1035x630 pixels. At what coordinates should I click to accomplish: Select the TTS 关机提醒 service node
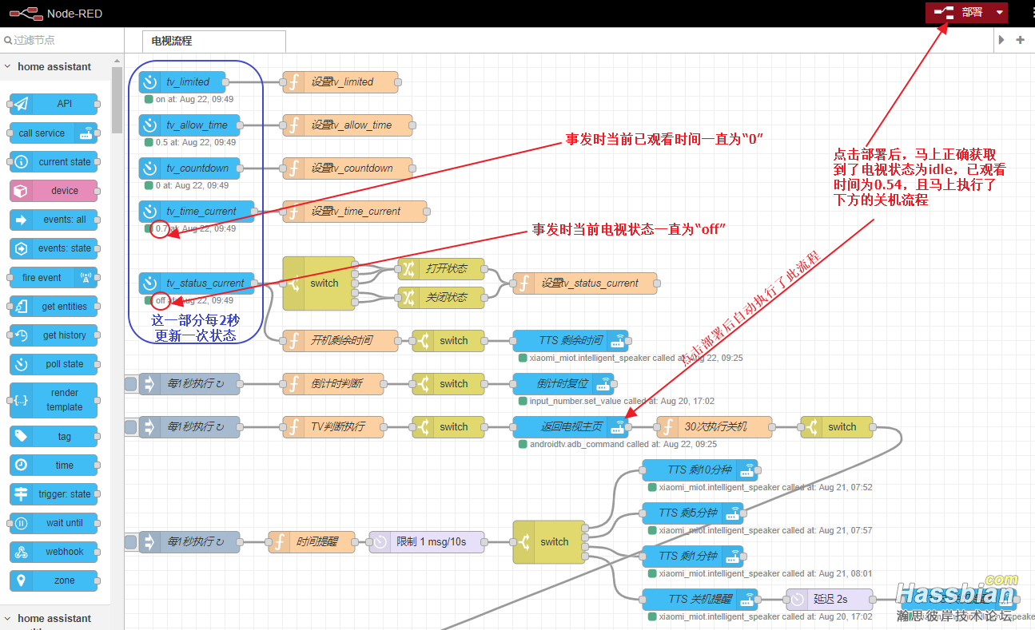(x=700, y=599)
